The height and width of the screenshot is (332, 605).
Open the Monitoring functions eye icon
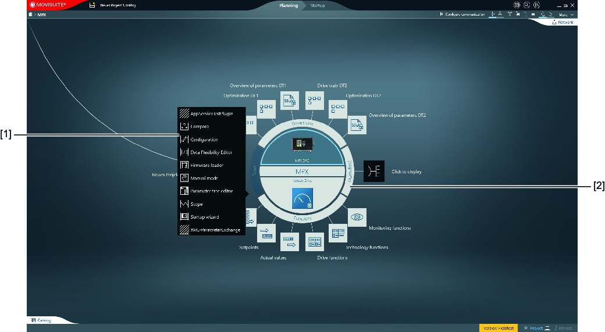[x=357, y=217]
